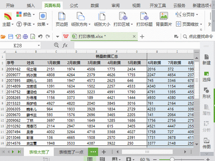The image size is (215, 161).
Task: Click the vertical scrollbar up arrow
Action: (x=197, y=58)
